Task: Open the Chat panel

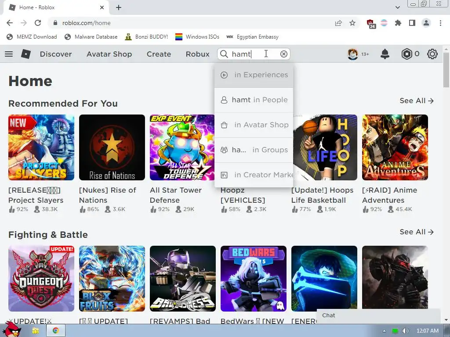Action: pos(378,315)
